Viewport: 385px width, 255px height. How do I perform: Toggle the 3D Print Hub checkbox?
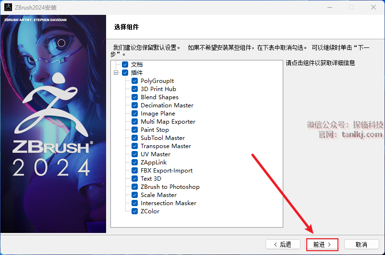point(134,89)
